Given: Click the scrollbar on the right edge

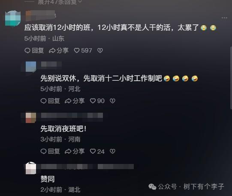Looking at the screenshot, I should [x=231, y=78].
